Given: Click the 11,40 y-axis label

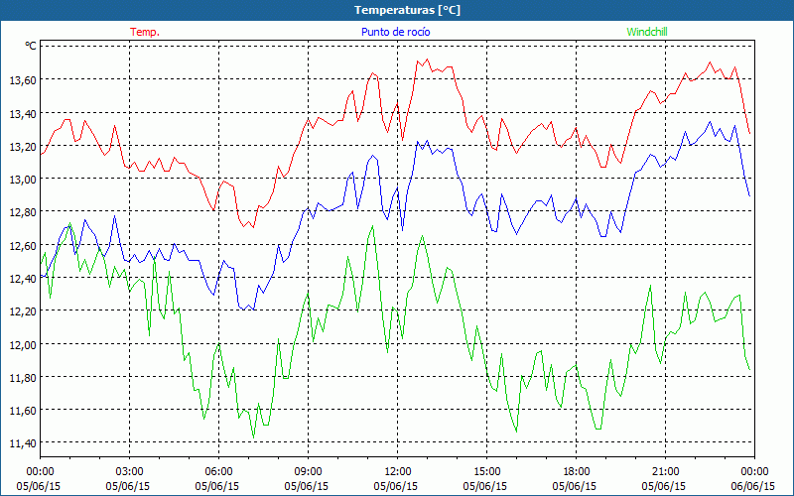Looking at the screenshot, I should point(23,443).
